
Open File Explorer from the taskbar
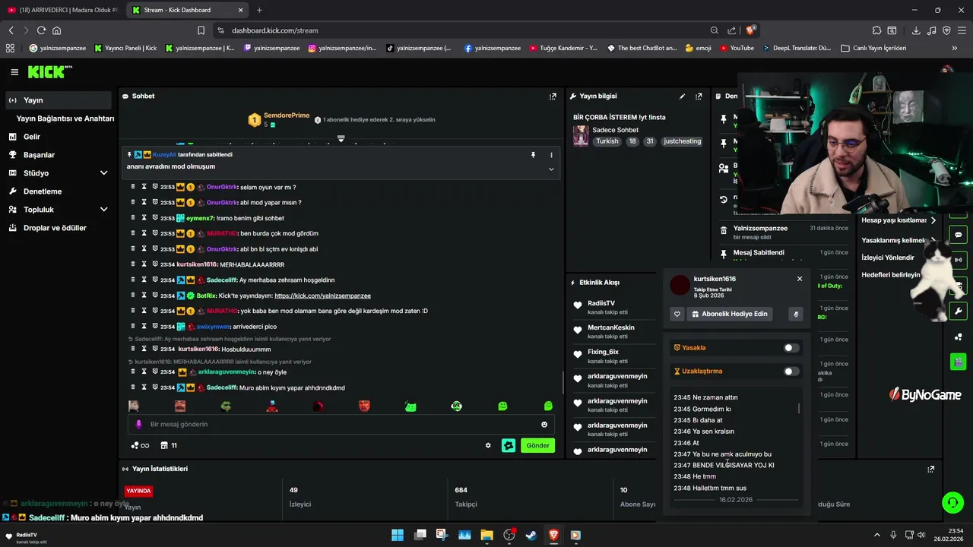tap(486, 535)
